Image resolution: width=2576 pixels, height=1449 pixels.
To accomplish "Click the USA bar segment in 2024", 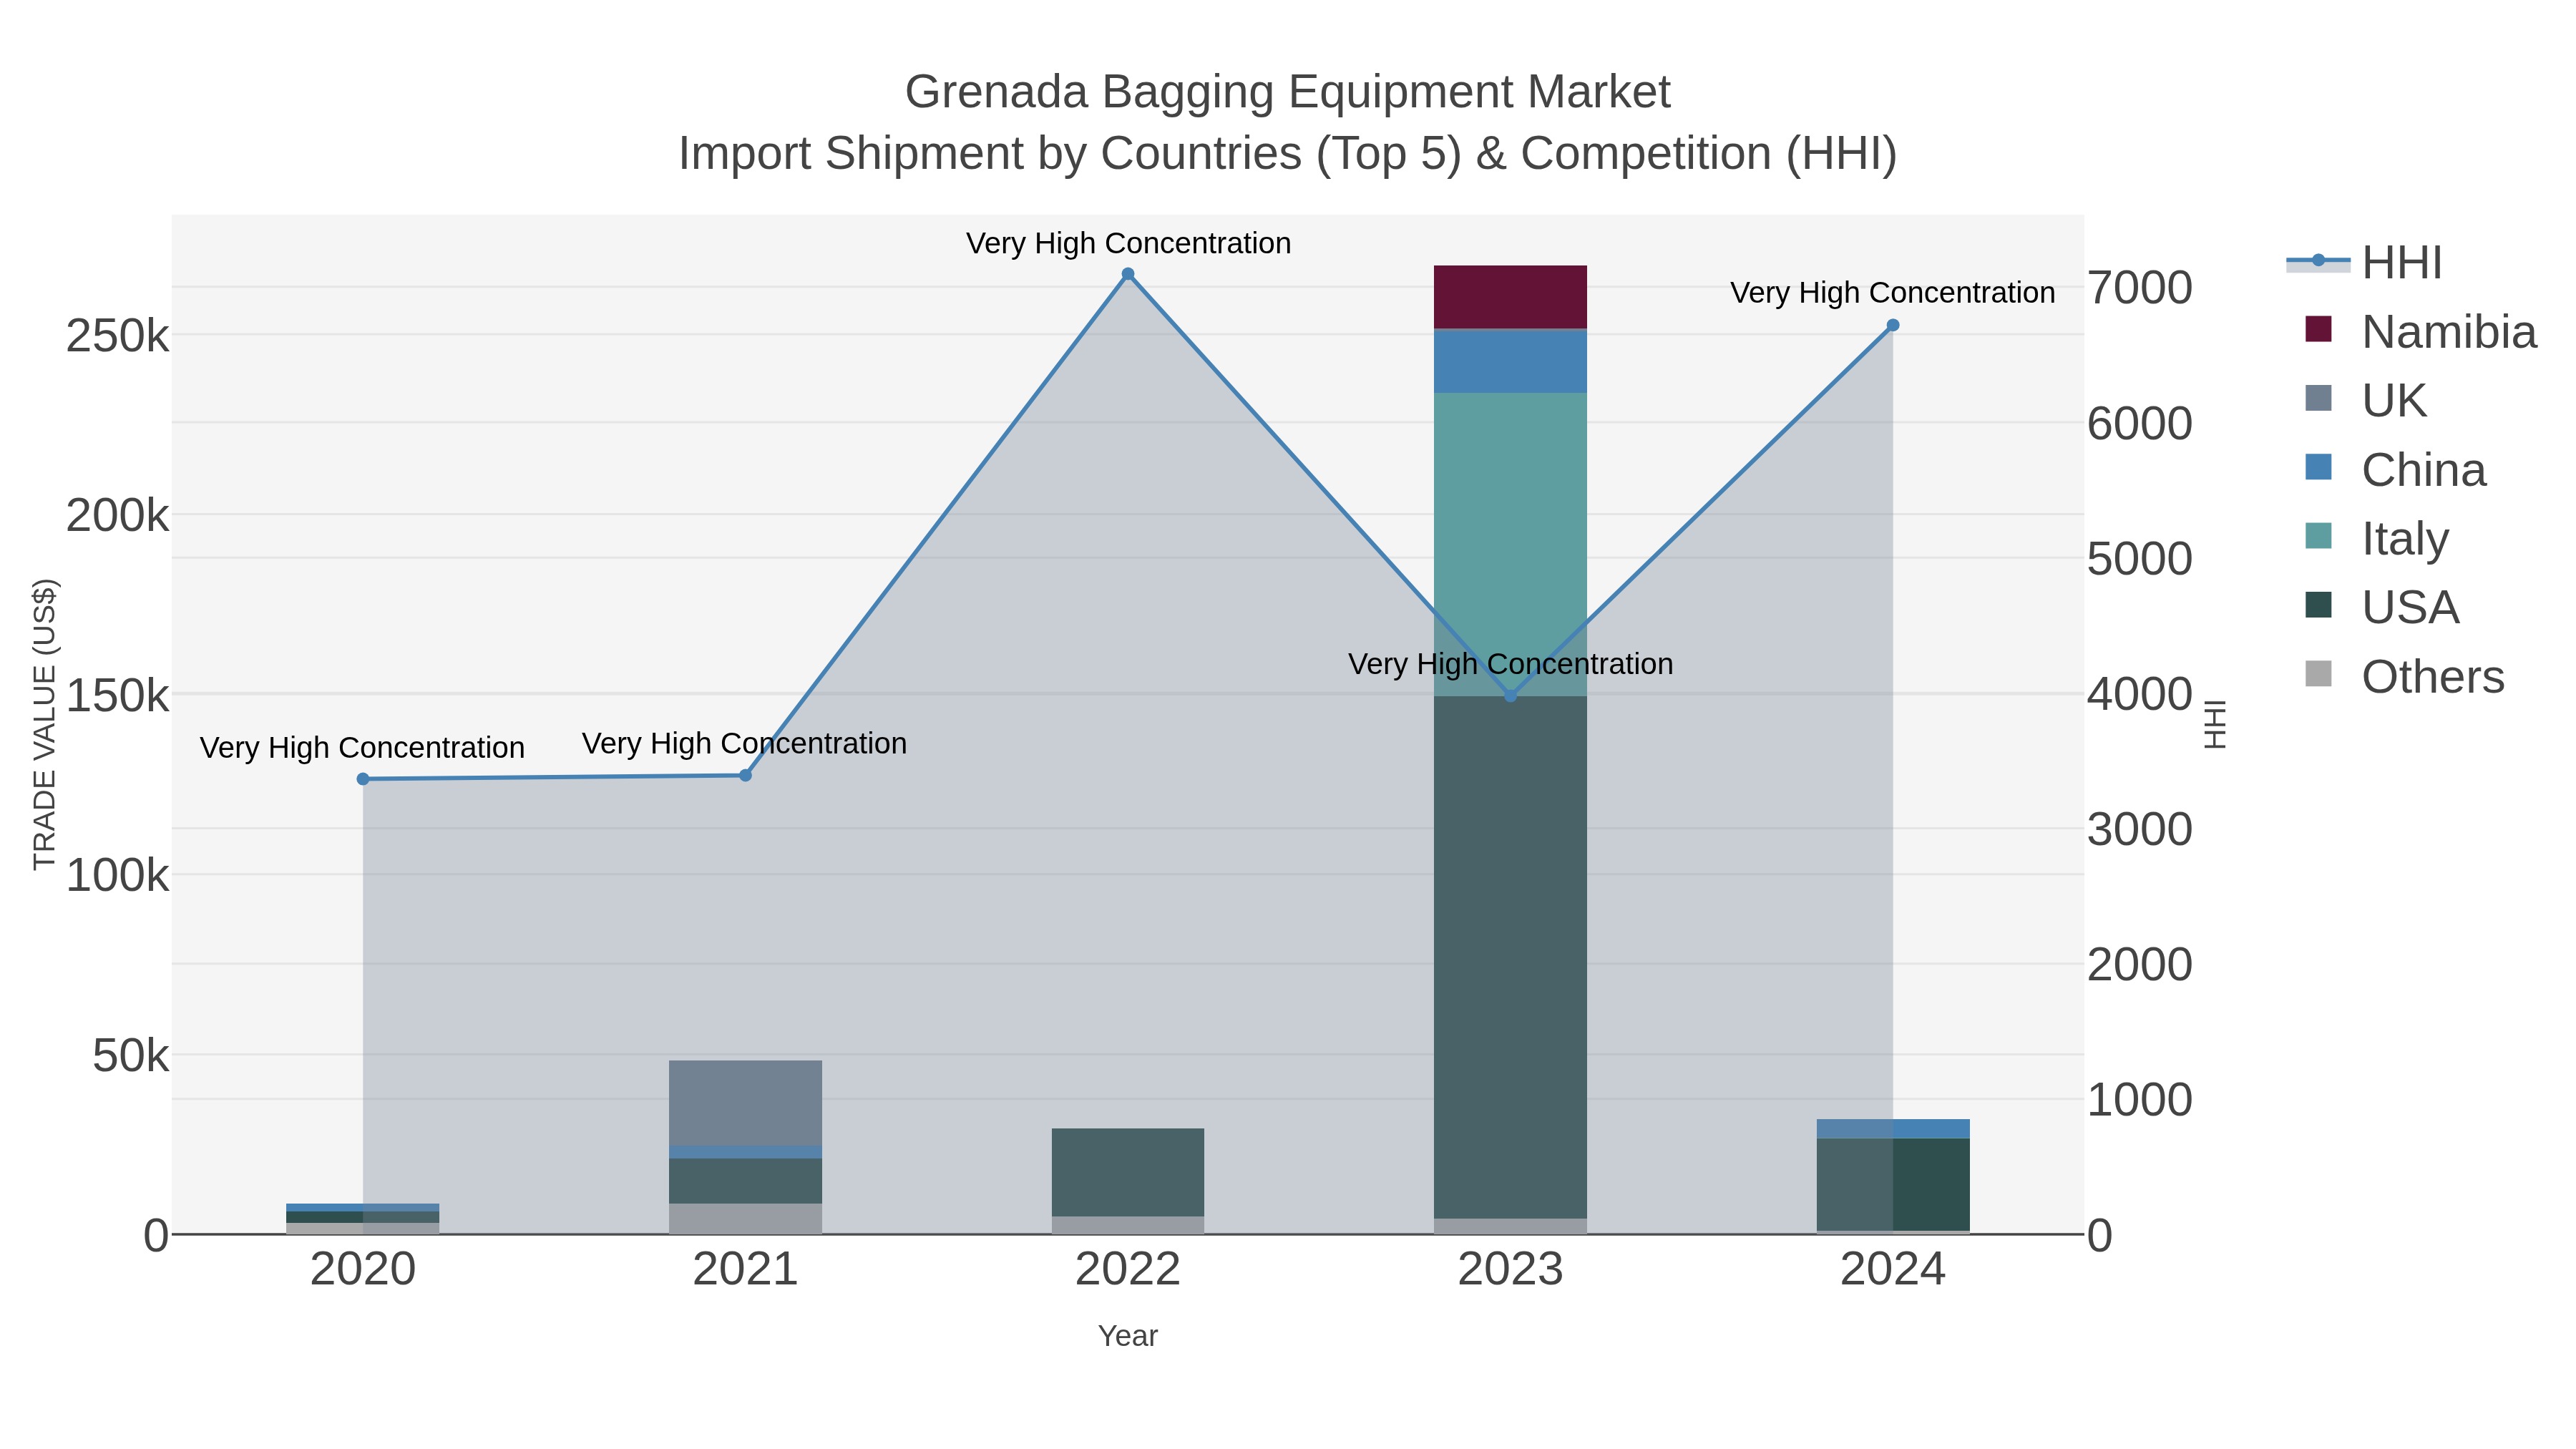I will point(1893,1185).
